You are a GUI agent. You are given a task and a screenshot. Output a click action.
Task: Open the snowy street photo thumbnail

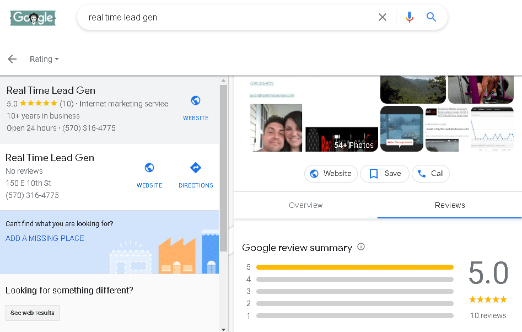pyautogui.click(x=402, y=129)
